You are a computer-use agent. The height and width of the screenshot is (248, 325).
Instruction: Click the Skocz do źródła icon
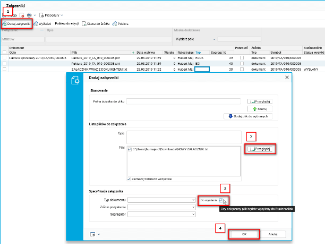click(84, 24)
